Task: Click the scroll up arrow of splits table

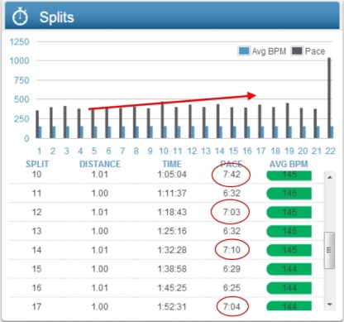Action: [330, 177]
